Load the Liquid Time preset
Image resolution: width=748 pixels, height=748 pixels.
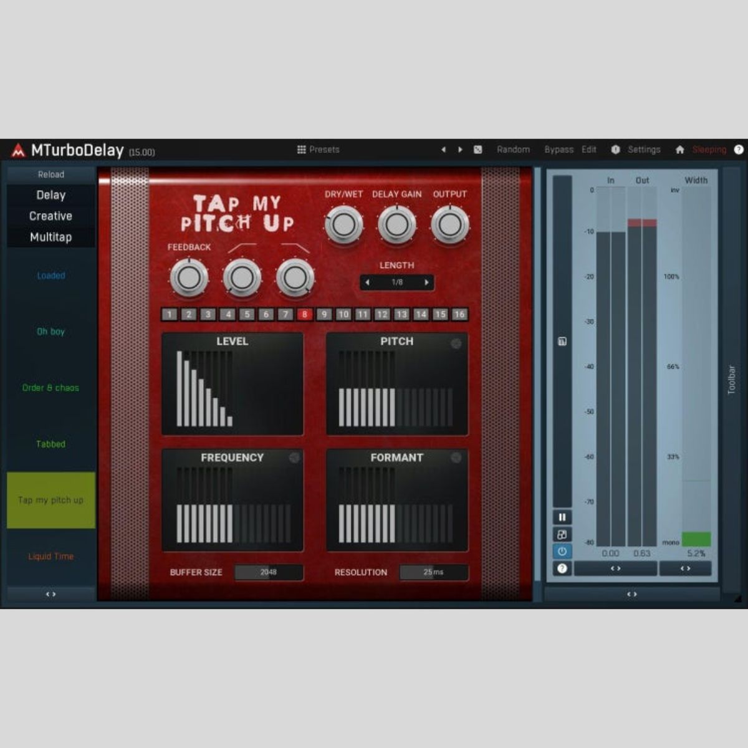[x=51, y=556]
